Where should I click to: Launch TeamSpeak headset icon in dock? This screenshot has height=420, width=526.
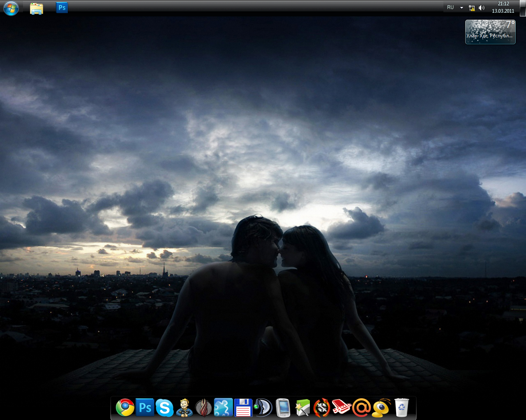263,408
